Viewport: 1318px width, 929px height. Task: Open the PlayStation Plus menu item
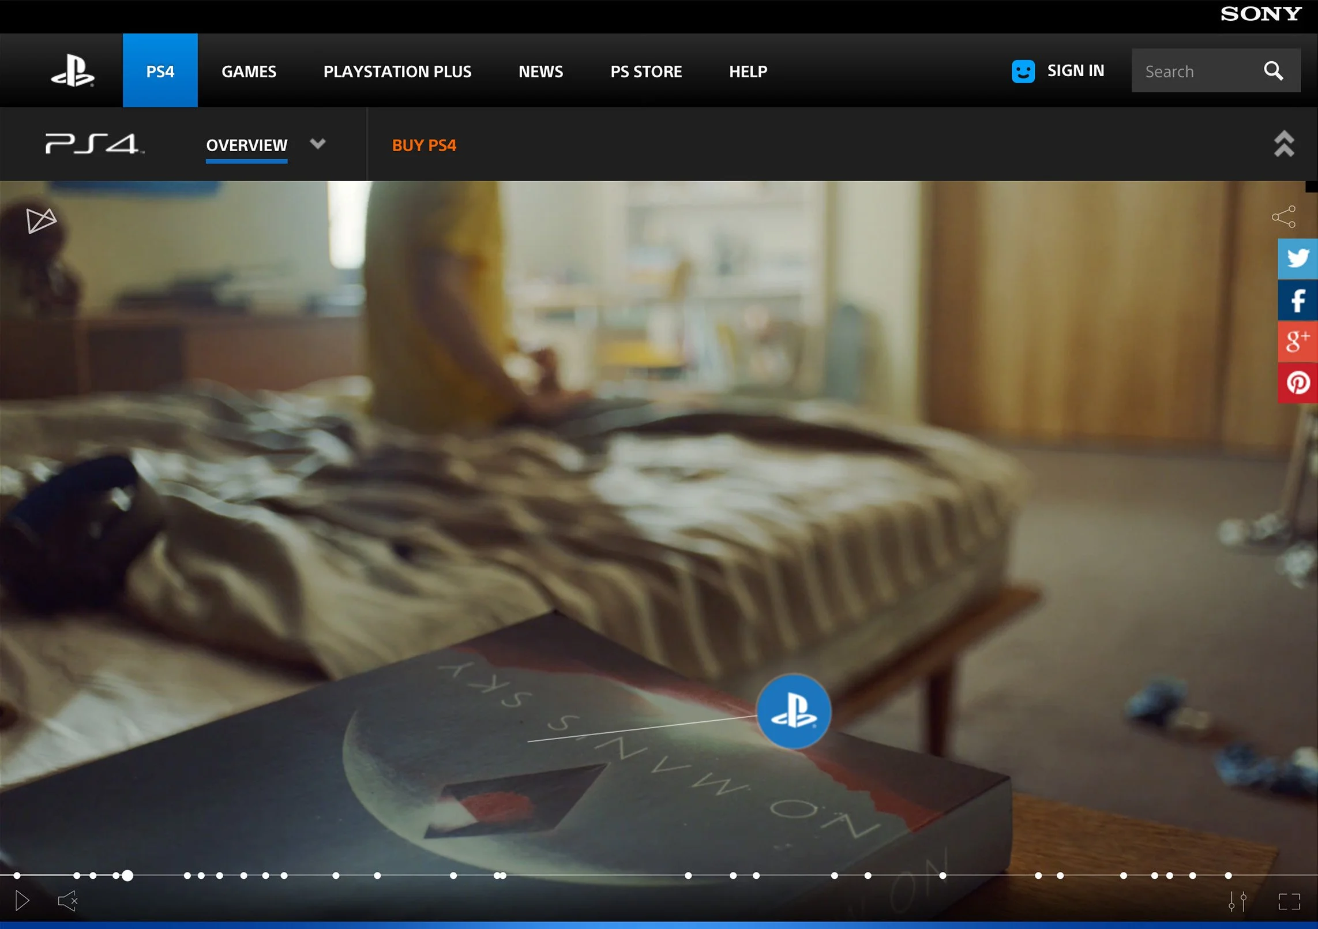tap(397, 72)
